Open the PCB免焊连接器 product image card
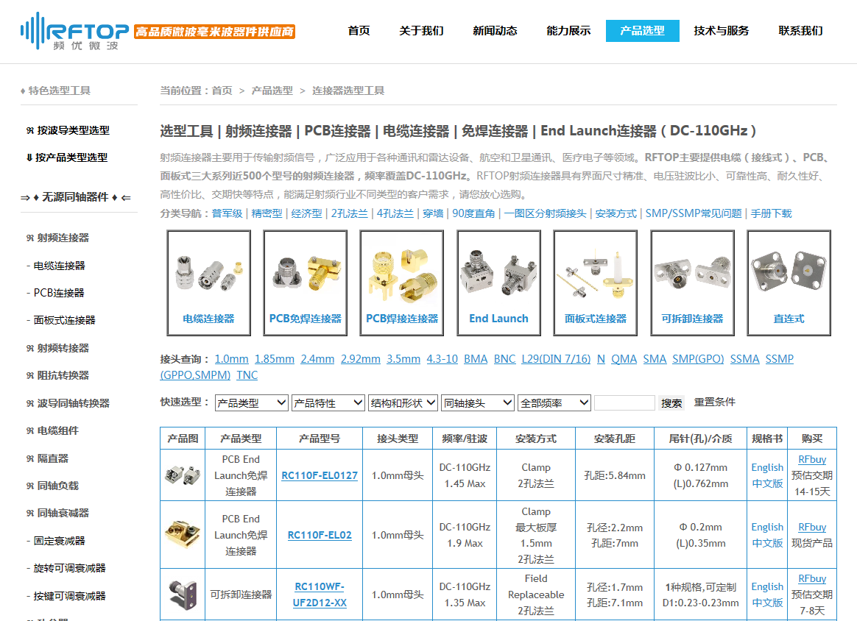 tap(305, 283)
